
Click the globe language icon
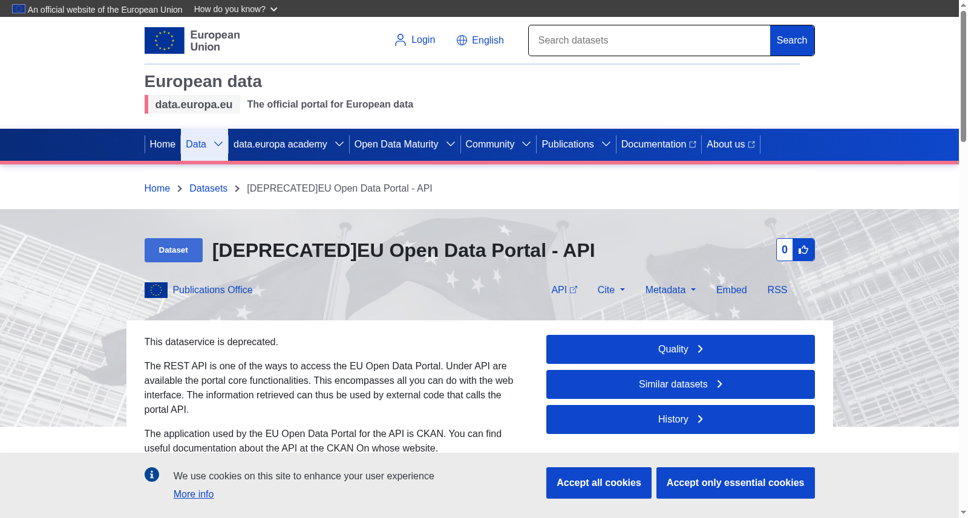[x=462, y=40]
